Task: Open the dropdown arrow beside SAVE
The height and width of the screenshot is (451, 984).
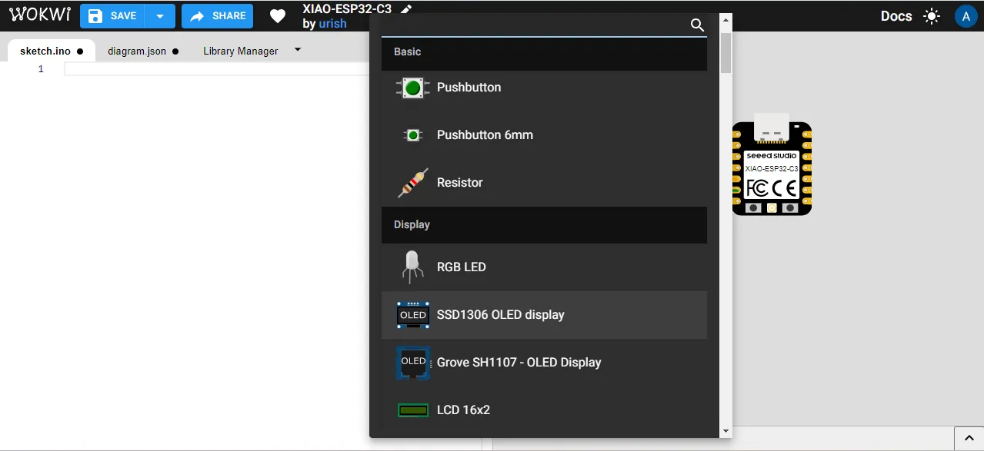Action: tap(160, 16)
